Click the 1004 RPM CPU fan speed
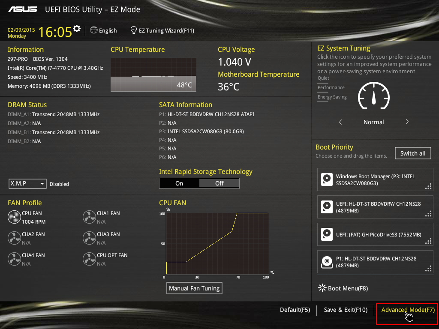439x329 pixels. pos(33,221)
